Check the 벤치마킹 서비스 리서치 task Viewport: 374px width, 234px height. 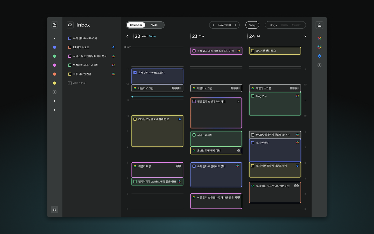[x=70, y=65]
